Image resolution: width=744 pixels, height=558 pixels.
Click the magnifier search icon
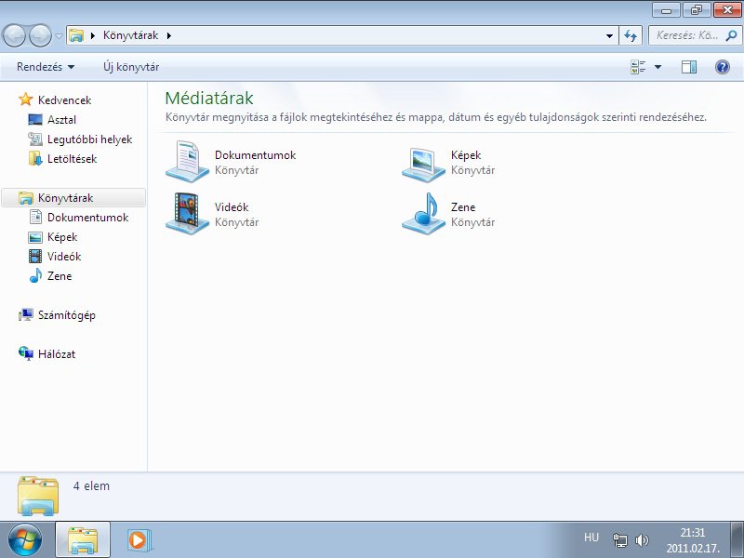pyautogui.click(x=731, y=35)
